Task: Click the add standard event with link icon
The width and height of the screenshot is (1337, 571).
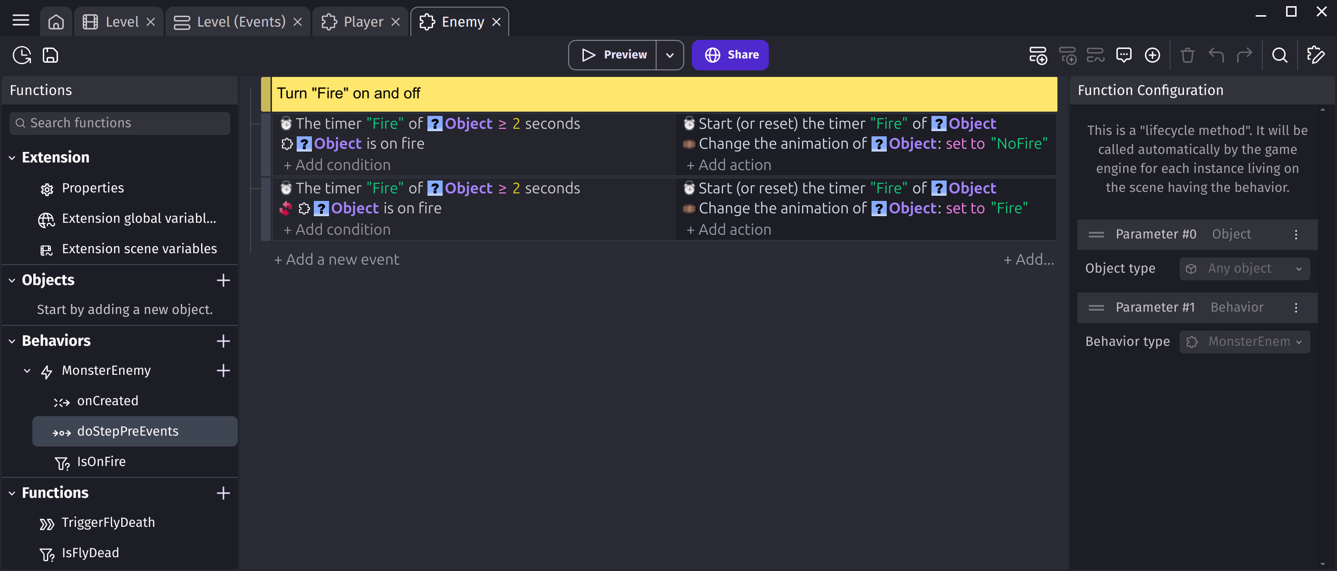Action: click(1095, 55)
